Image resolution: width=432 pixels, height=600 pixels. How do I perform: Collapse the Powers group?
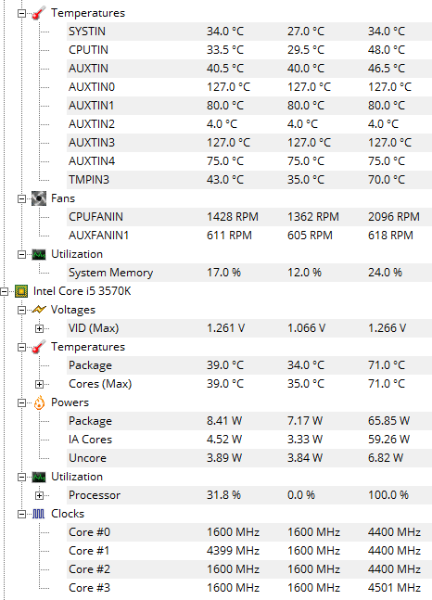click(x=21, y=402)
